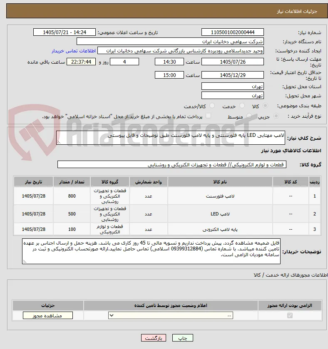Click the buyer organization name field

coord(170,42)
